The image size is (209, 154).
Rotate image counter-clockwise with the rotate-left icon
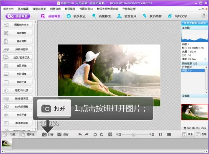coord(95,134)
